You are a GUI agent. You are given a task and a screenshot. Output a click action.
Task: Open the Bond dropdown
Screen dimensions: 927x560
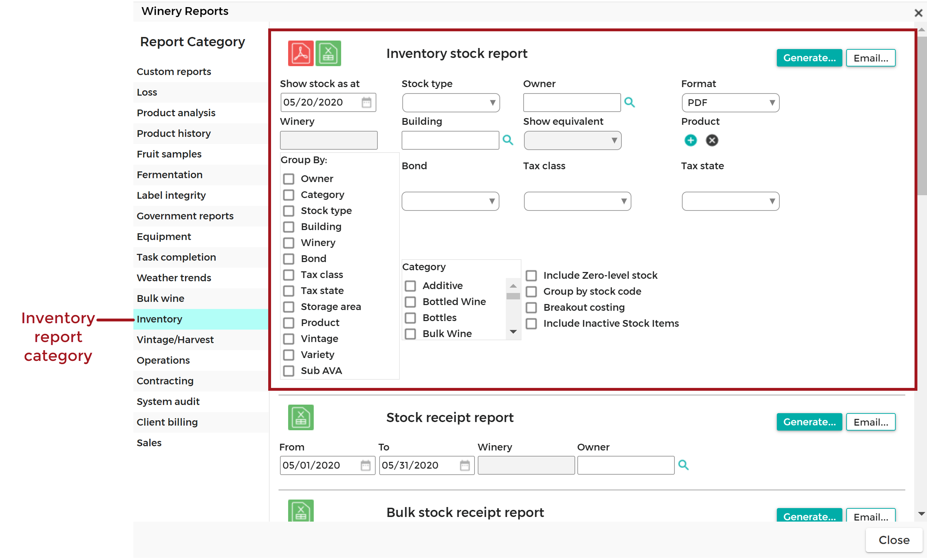(x=450, y=201)
